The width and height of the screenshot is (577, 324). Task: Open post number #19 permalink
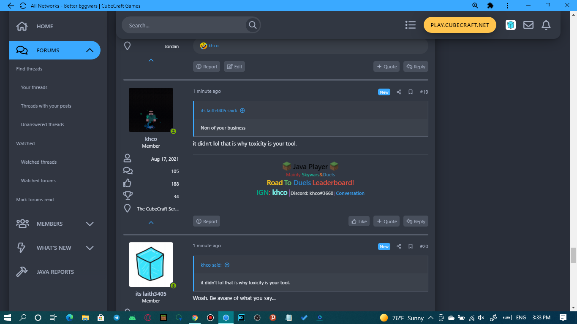coord(424,92)
